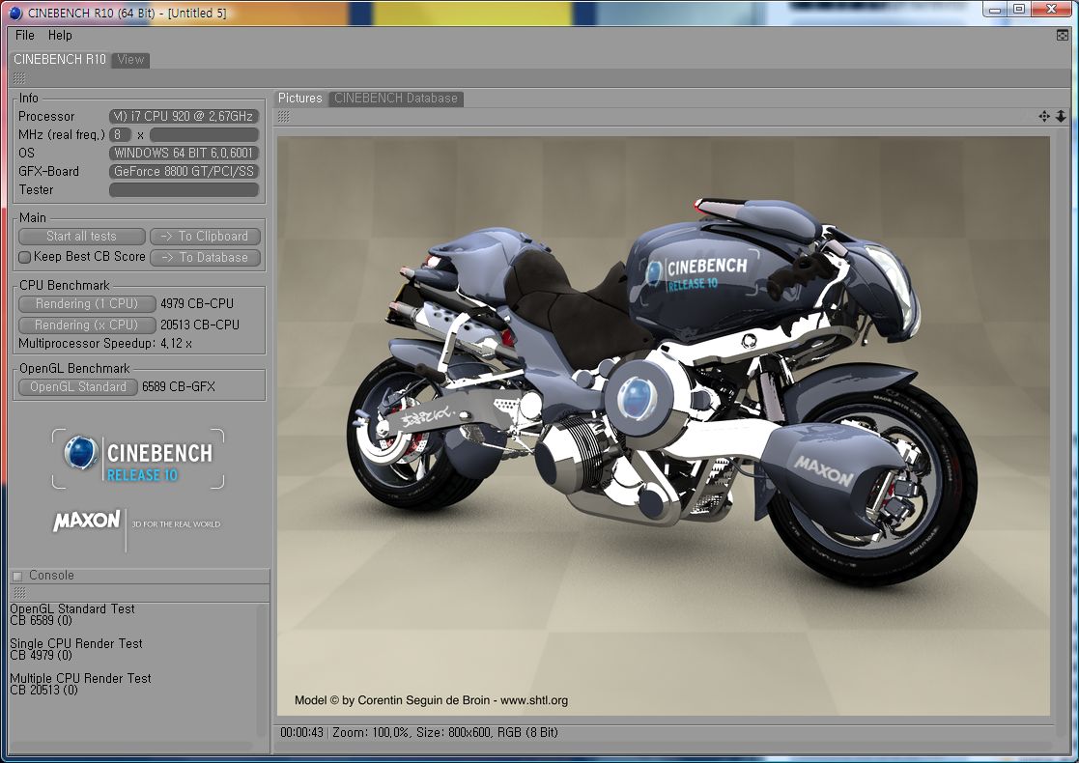
Task: Click the layout icon right of menu bar
Action: click(1063, 35)
